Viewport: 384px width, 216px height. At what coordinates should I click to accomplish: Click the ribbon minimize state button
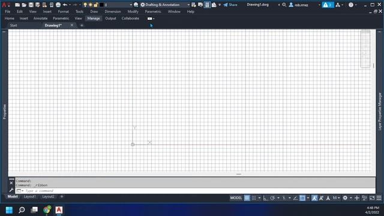pos(149,19)
